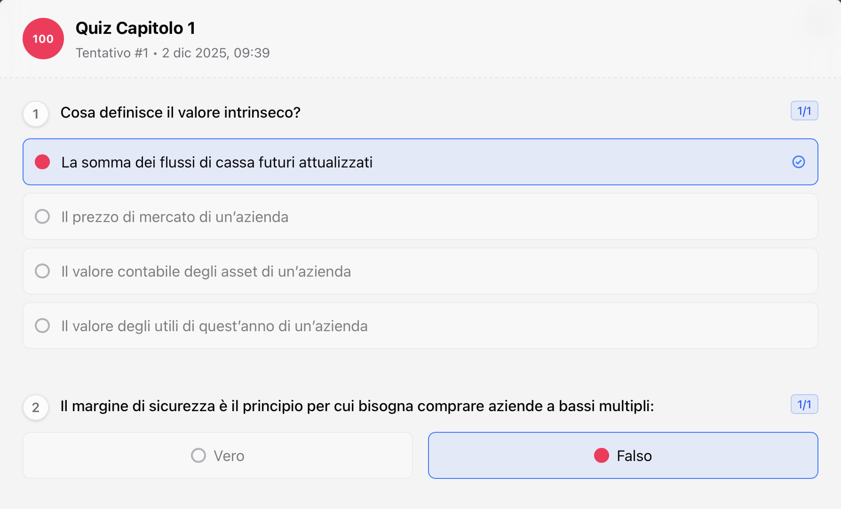
Task: Select radio for 'Il valore degli utili di quest'anno'
Action: 42,326
